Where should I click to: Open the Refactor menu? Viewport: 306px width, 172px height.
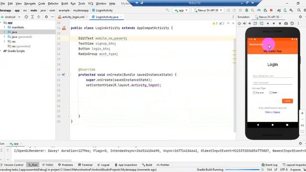[53, 3]
